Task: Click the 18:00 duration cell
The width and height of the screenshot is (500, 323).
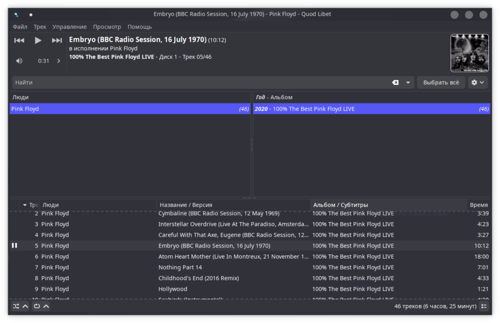Action: pos(481,256)
